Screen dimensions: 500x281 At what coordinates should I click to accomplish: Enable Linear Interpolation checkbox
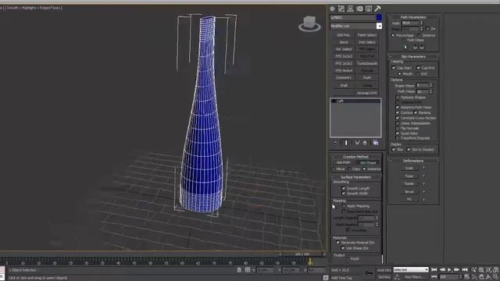(x=398, y=123)
